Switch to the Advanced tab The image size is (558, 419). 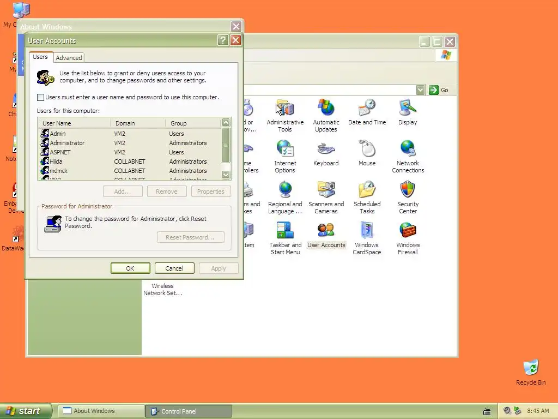click(x=69, y=58)
